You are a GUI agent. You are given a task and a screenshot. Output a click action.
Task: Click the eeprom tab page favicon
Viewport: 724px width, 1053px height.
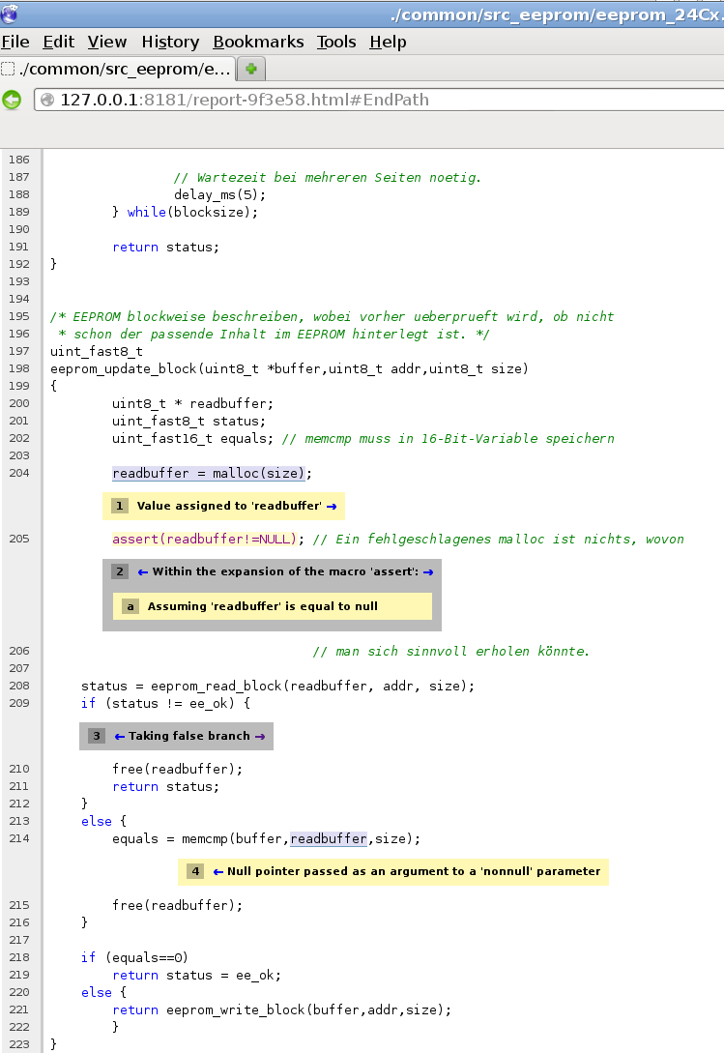click(8, 69)
